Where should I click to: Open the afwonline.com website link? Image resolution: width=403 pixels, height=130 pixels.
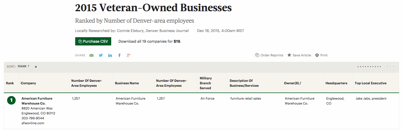pos(33,123)
